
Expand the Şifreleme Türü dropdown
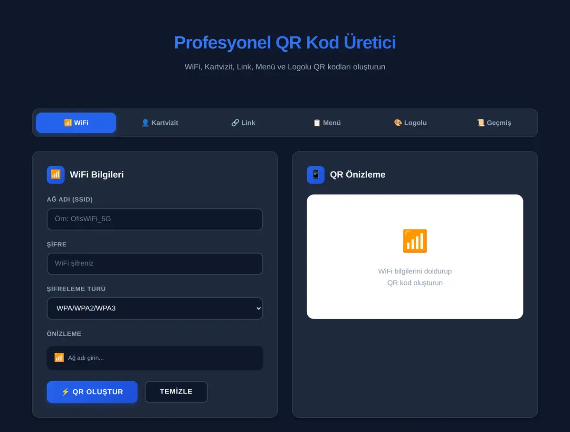pyautogui.click(x=155, y=309)
